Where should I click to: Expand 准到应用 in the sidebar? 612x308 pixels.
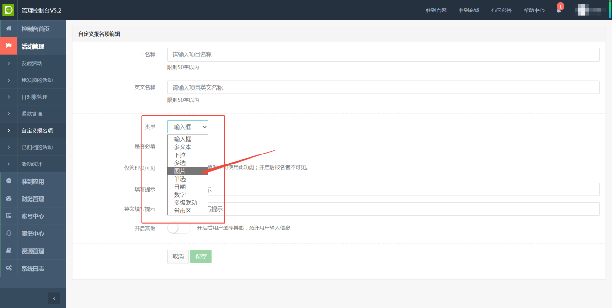pyautogui.click(x=33, y=181)
